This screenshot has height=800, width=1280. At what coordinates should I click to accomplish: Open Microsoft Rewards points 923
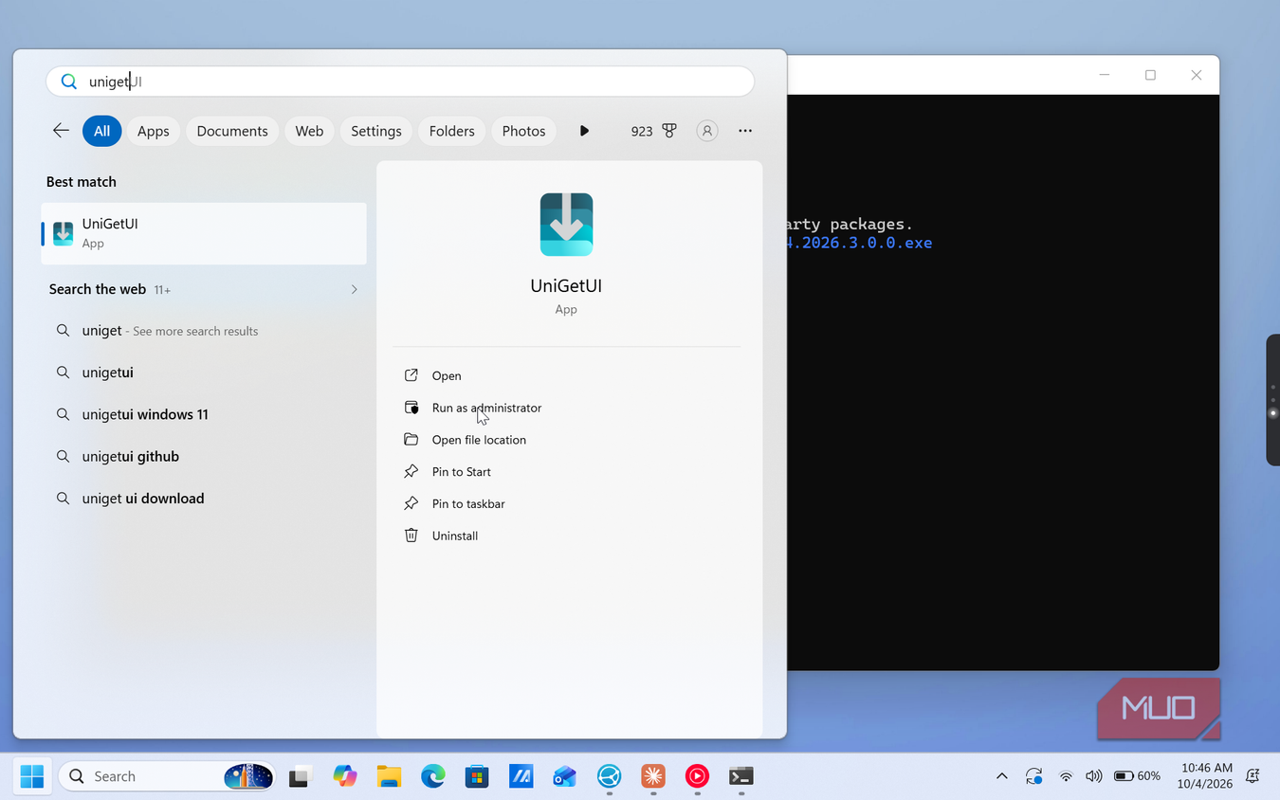point(653,131)
